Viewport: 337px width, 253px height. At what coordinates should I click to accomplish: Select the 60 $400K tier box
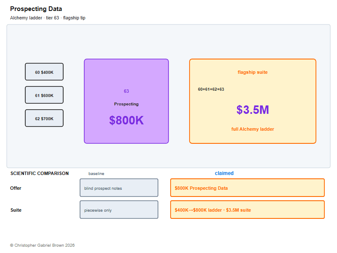point(44,72)
